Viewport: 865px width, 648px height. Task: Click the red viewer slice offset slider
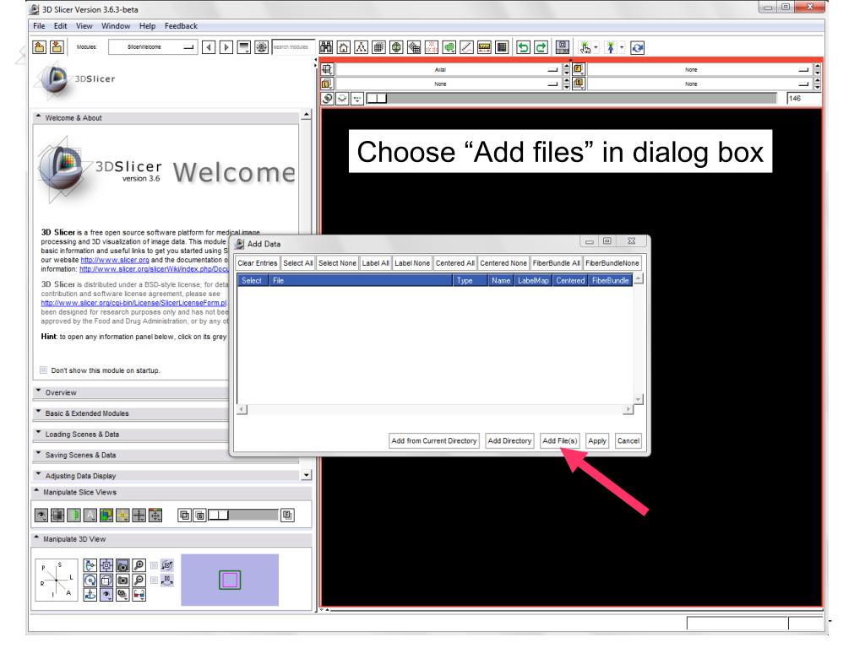click(x=571, y=99)
